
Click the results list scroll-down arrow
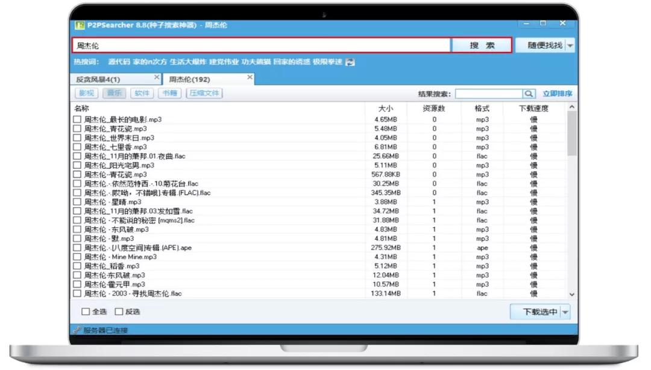click(x=571, y=295)
